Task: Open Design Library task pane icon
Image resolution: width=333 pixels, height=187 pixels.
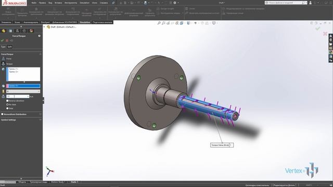Action: 331,40
